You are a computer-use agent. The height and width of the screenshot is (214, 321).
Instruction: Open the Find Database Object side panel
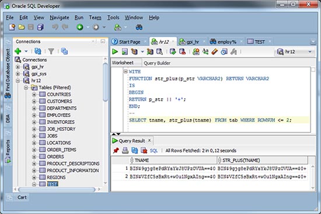[x=8, y=73]
